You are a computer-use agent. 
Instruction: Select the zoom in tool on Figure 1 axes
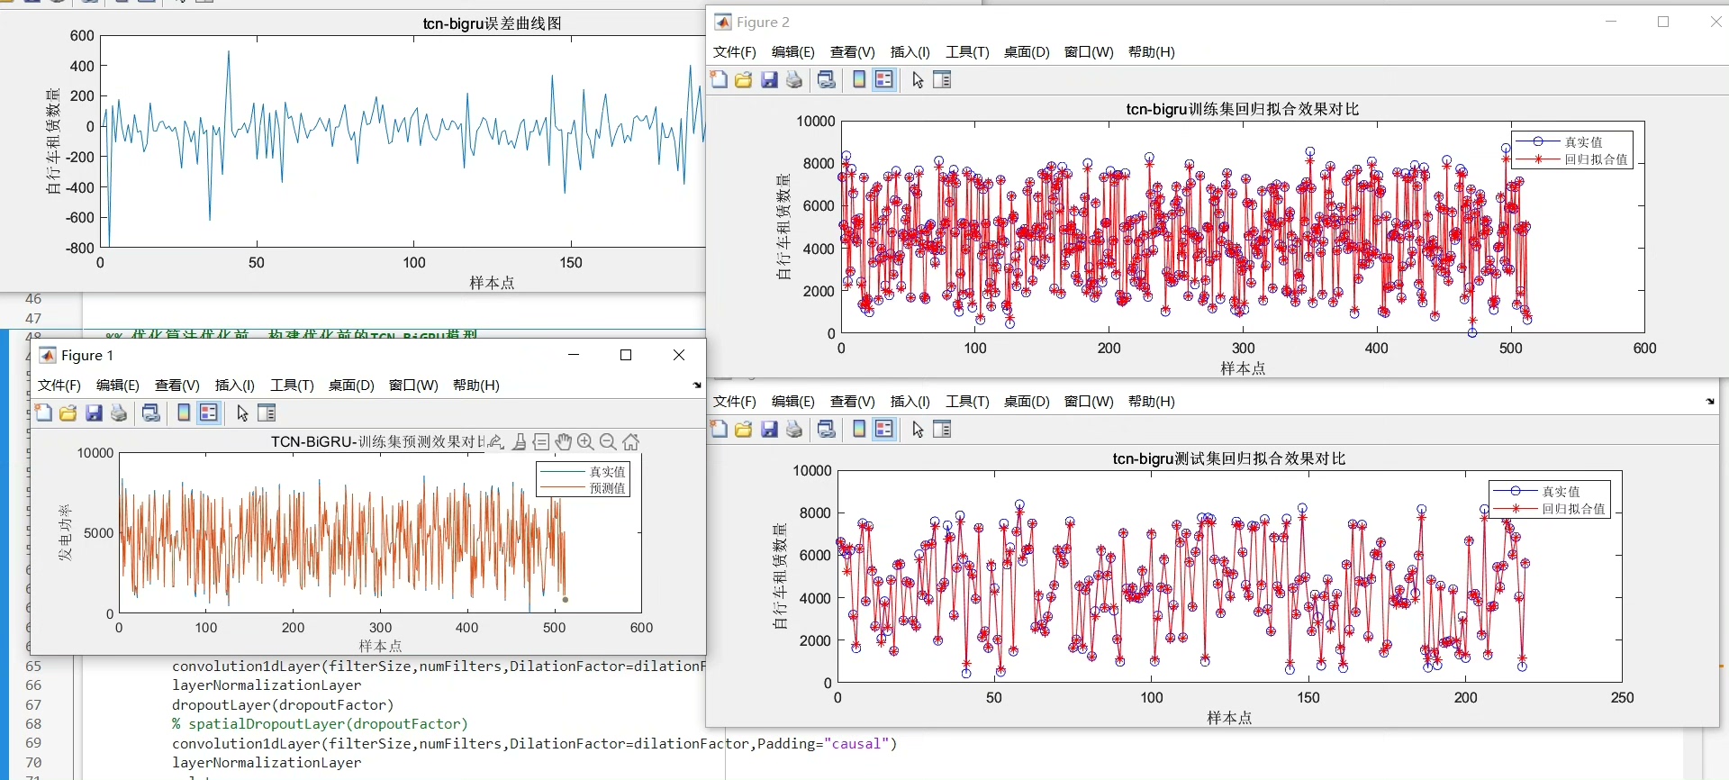[x=585, y=441]
